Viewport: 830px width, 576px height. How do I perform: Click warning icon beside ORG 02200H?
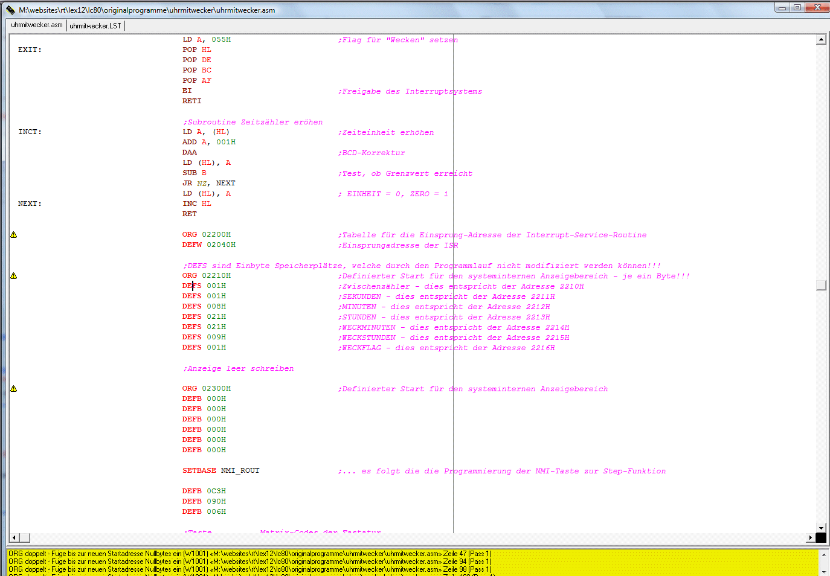point(13,235)
